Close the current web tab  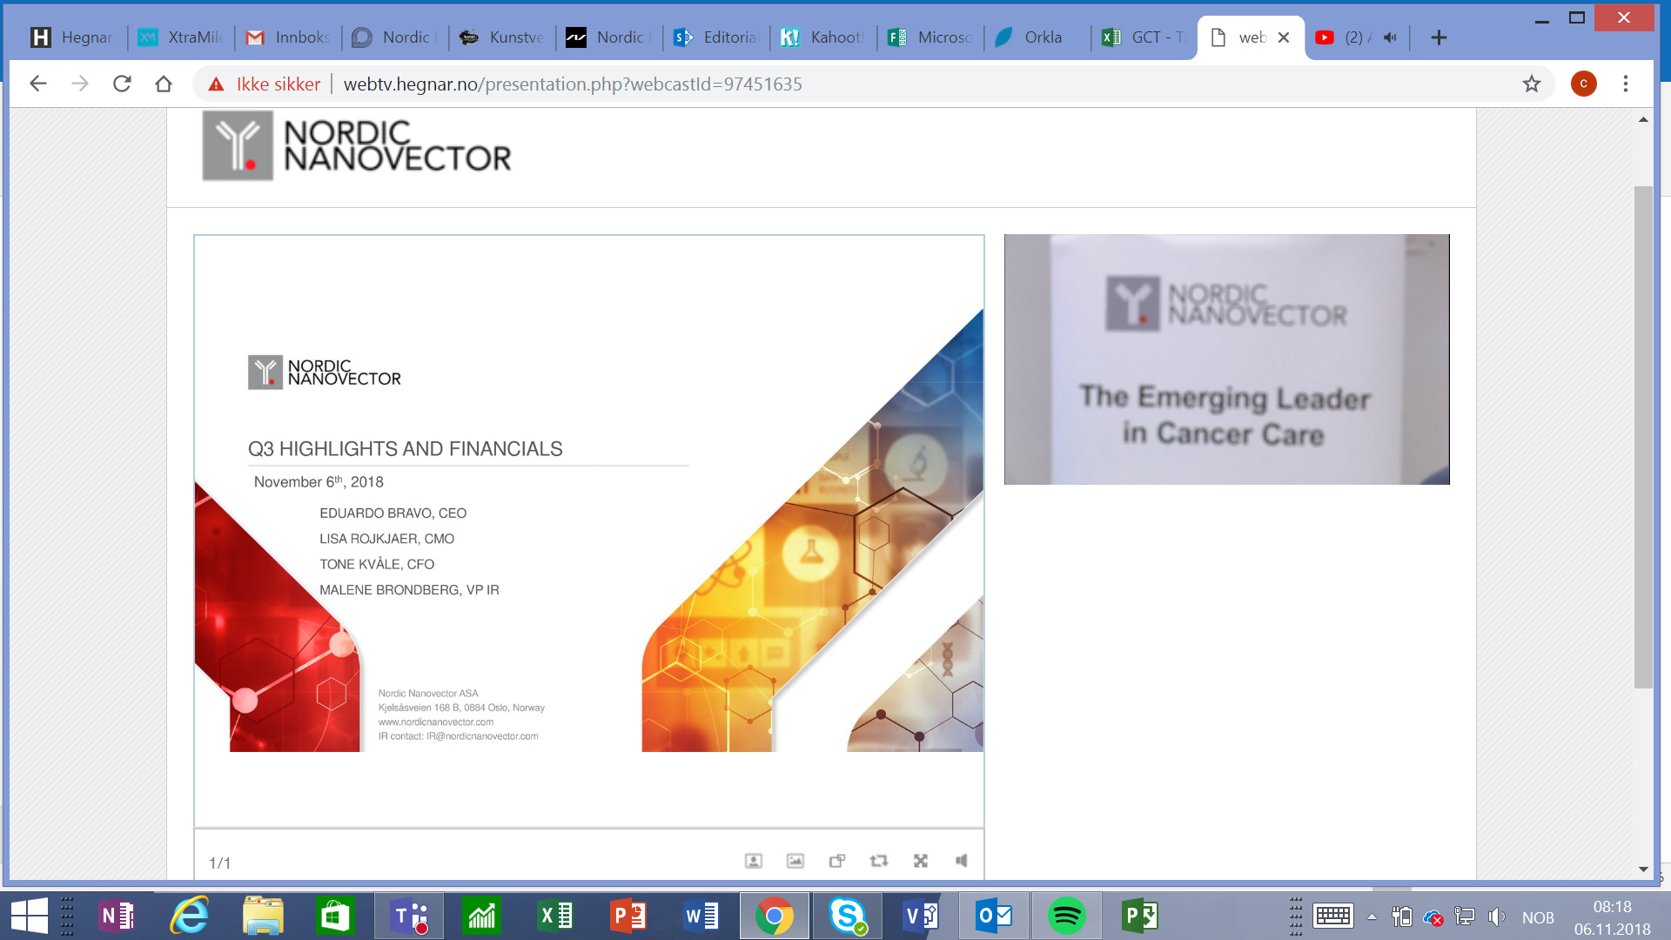point(1284,37)
